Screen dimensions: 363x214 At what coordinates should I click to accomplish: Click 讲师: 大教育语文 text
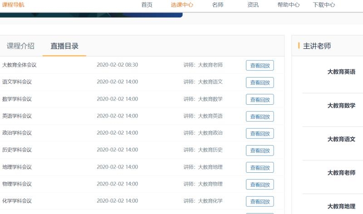pyautogui.click(x=203, y=82)
